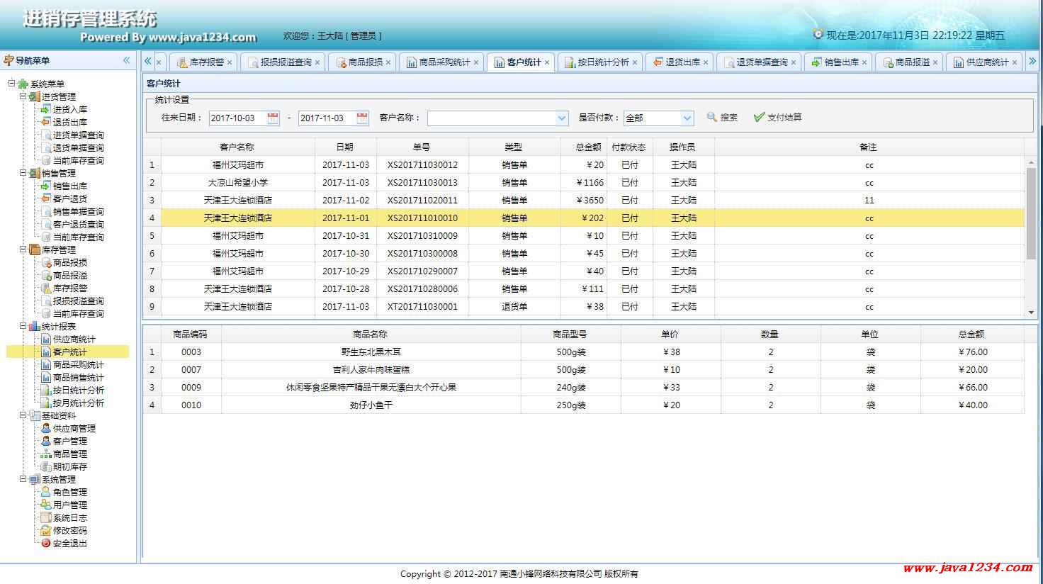Collapse the 销售管理 tree node
Image resolution: width=1043 pixels, height=584 pixels.
(x=23, y=173)
